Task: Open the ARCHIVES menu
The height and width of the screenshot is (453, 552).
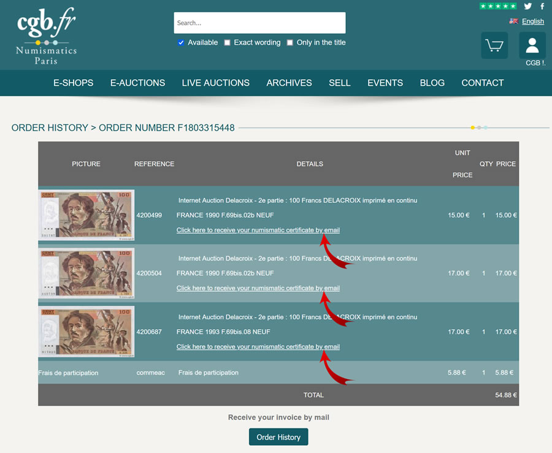Action: click(x=289, y=83)
